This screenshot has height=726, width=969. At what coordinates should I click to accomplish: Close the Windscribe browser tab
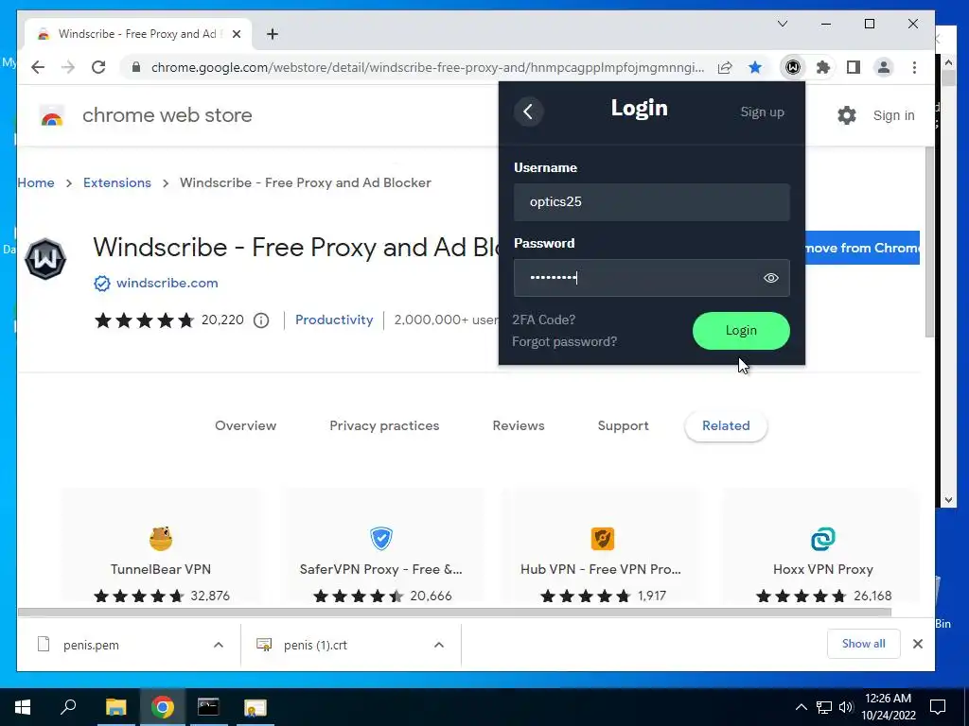236,34
